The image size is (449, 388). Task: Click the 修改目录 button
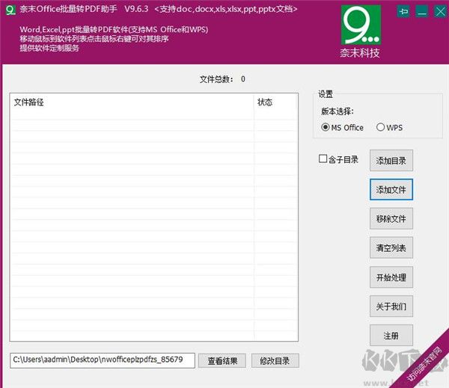[x=275, y=361]
